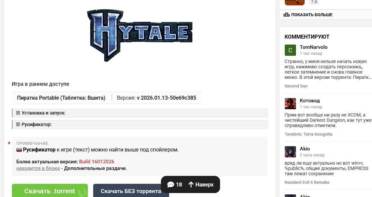The height and width of the screenshot is (197, 372).
Task: Click the game thumbnail rated 7.8
Action: 295,2
